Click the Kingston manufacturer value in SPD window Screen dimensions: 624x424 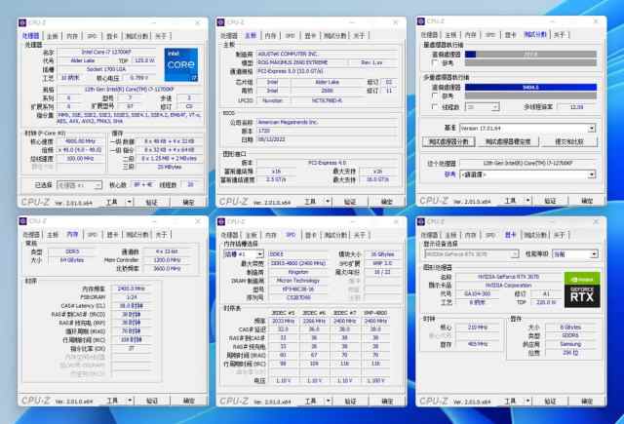pos(298,272)
